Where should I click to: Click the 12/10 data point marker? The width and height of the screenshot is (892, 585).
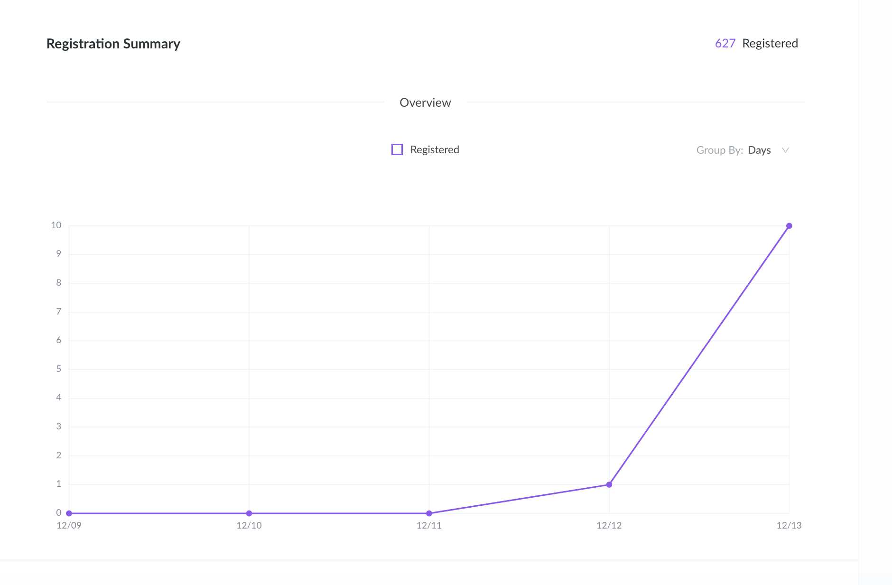pos(249,513)
